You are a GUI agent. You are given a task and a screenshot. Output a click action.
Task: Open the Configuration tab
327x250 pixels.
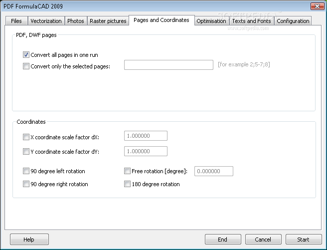click(x=293, y=21)
